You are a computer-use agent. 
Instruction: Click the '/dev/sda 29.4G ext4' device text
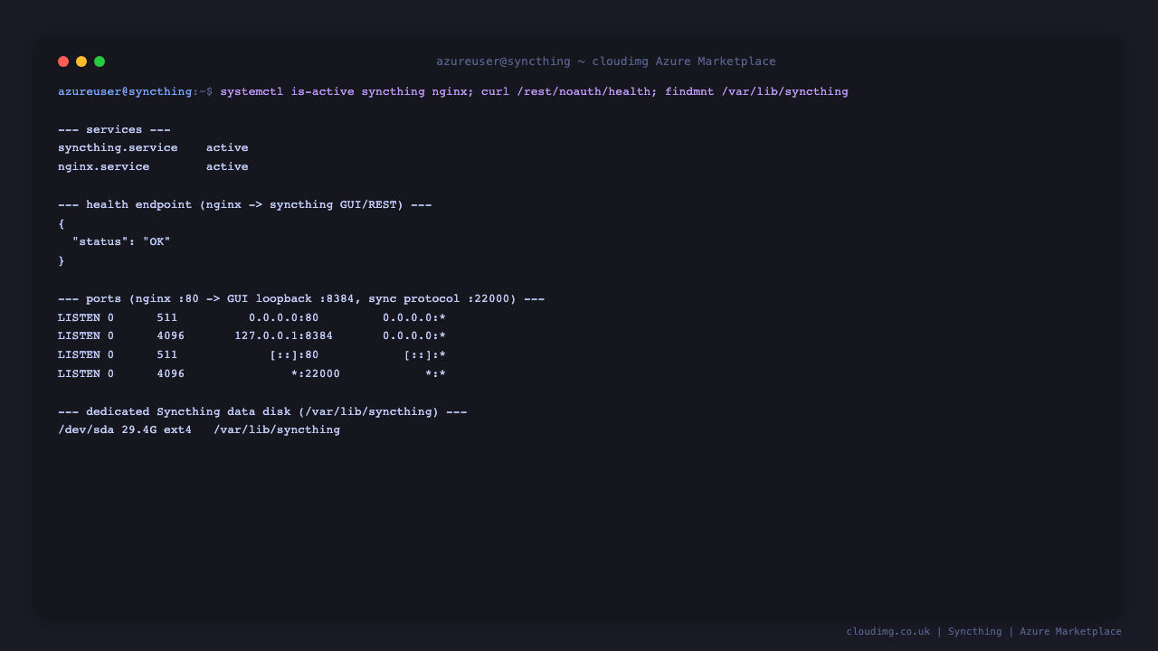[x=125, y=429]
